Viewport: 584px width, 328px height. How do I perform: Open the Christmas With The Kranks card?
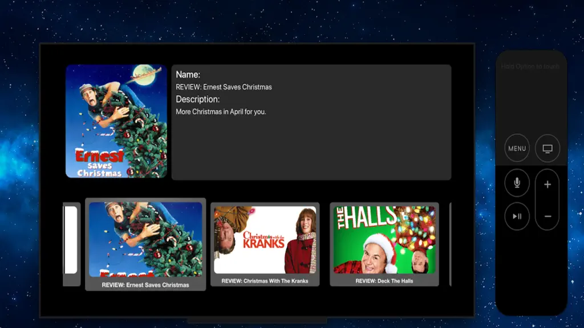pos(265,244)
